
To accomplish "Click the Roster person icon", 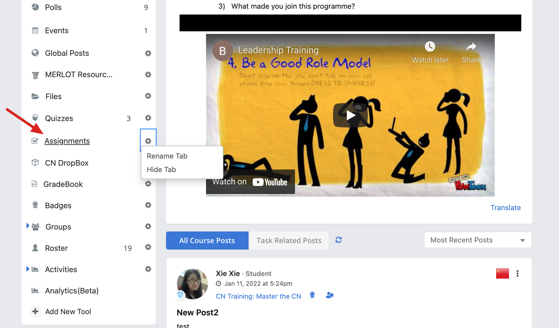I will (35, 248).
